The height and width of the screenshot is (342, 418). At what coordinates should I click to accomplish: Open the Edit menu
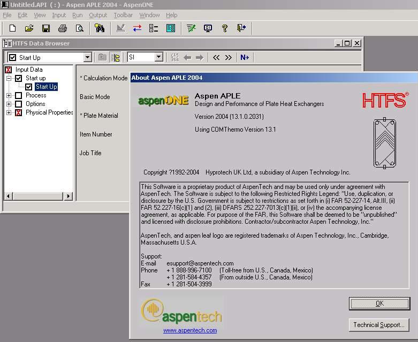[x=22, y=15]
